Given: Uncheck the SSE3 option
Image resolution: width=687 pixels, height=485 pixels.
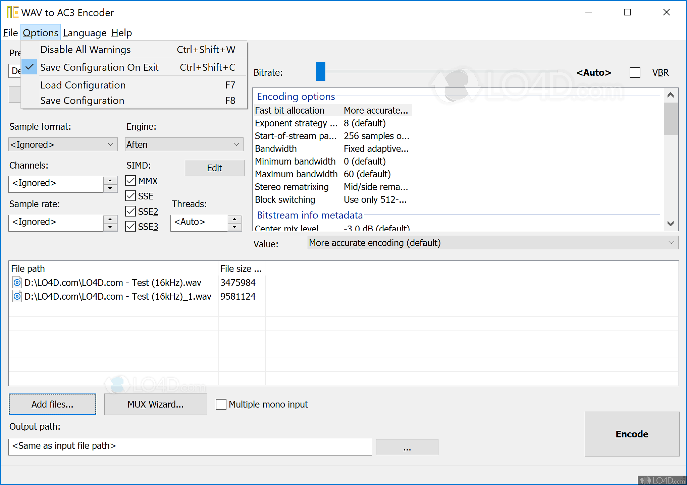Looking at the screenshot, I should [x=130, y=226].
